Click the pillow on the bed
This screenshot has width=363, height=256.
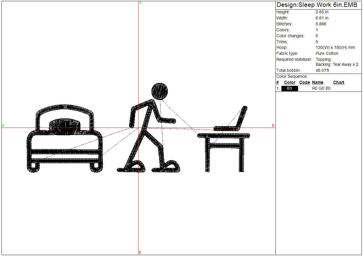[x=65, y=127]
